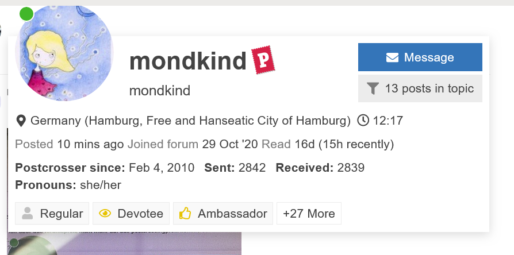Open the Devotee badge
Image resolution: width=514 pixels, height=255 pixels.
pos(131,214)
